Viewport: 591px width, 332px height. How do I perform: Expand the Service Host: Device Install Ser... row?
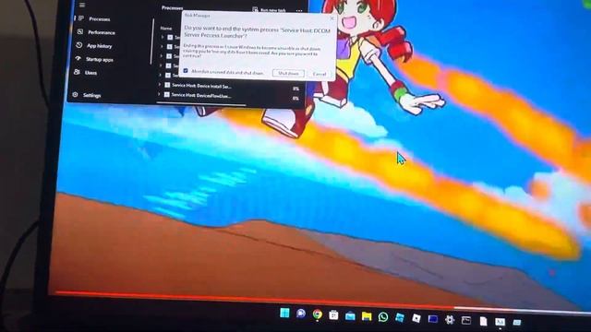click(x=160, y=85)
